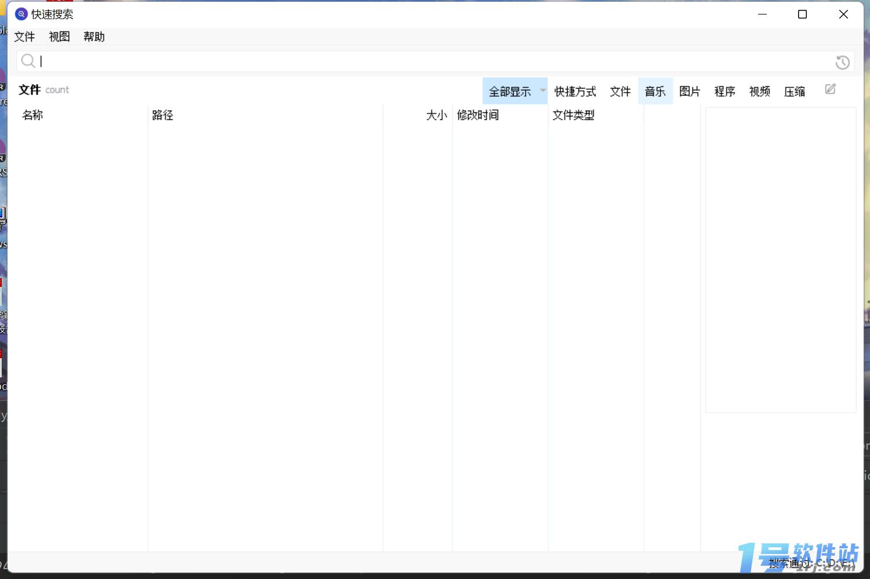The height and width of the screenshot is (579, 870).
Task: Click the edit filters pencil icon
Action: pos(831,89)
